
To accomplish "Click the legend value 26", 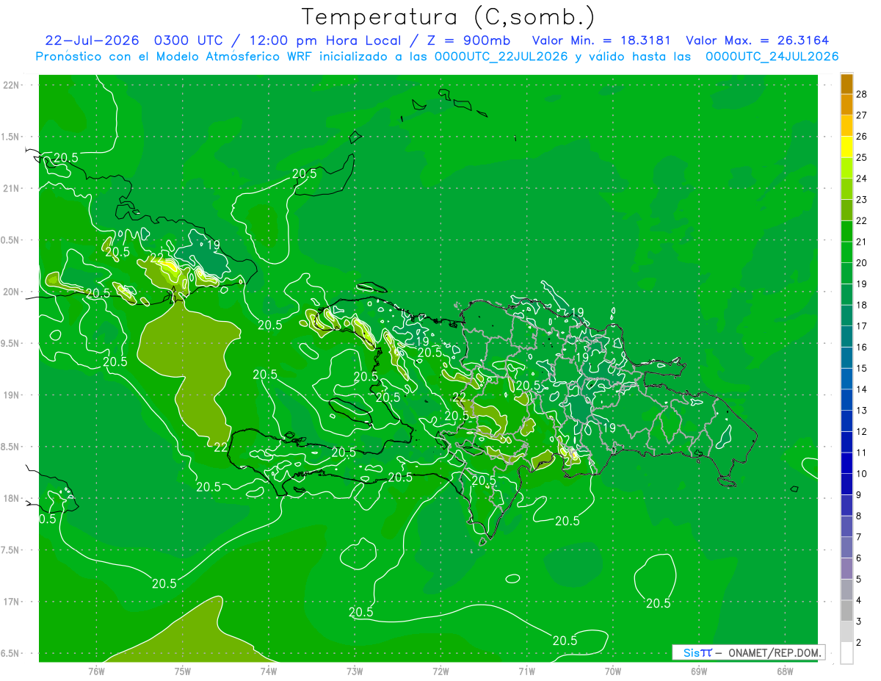I will click(862, 136).
